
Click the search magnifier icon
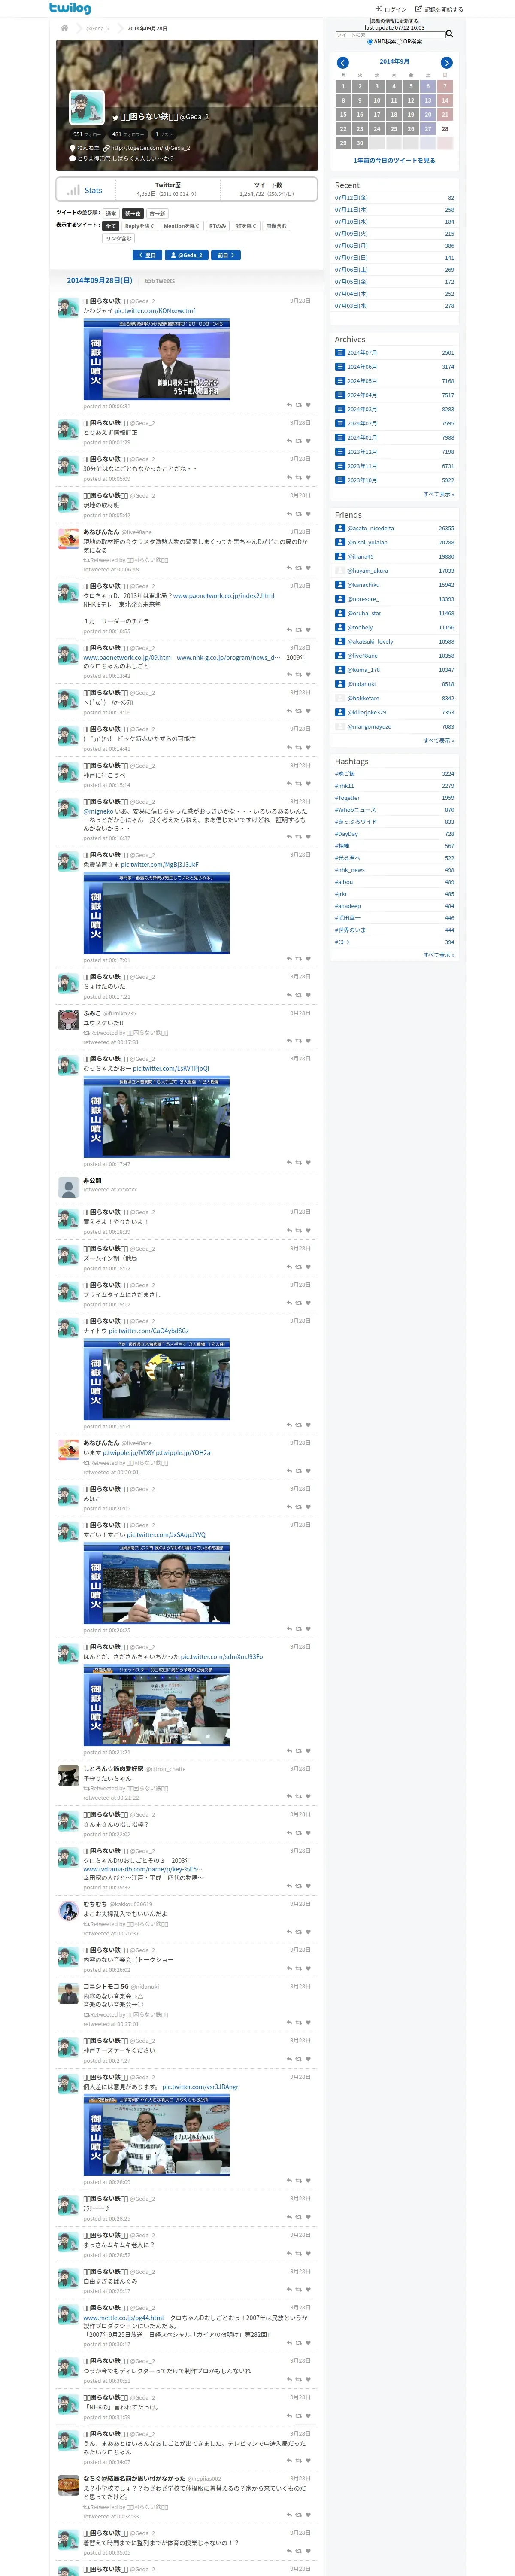449,34
